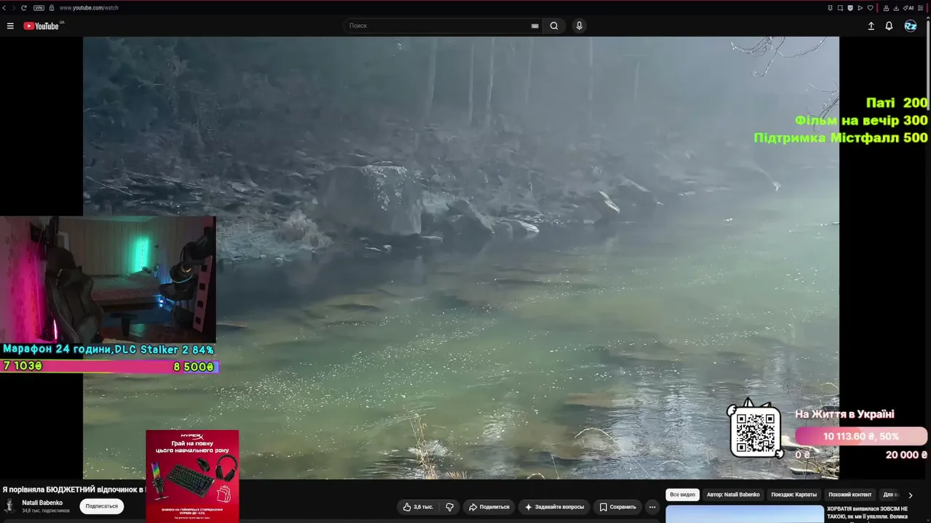Open the pinboard pin icon in browser toolbar
The height and width of the screenshot is (523, 931).
tap(831, 8)
